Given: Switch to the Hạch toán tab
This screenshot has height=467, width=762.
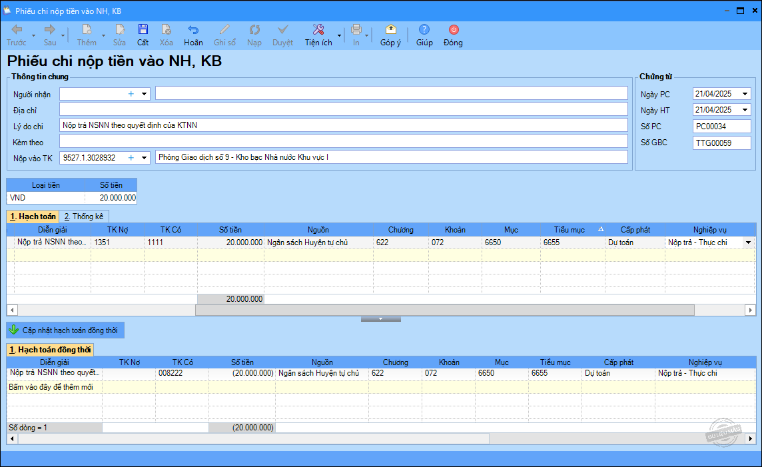Looking at the screenshot, I should pos(33,217).
